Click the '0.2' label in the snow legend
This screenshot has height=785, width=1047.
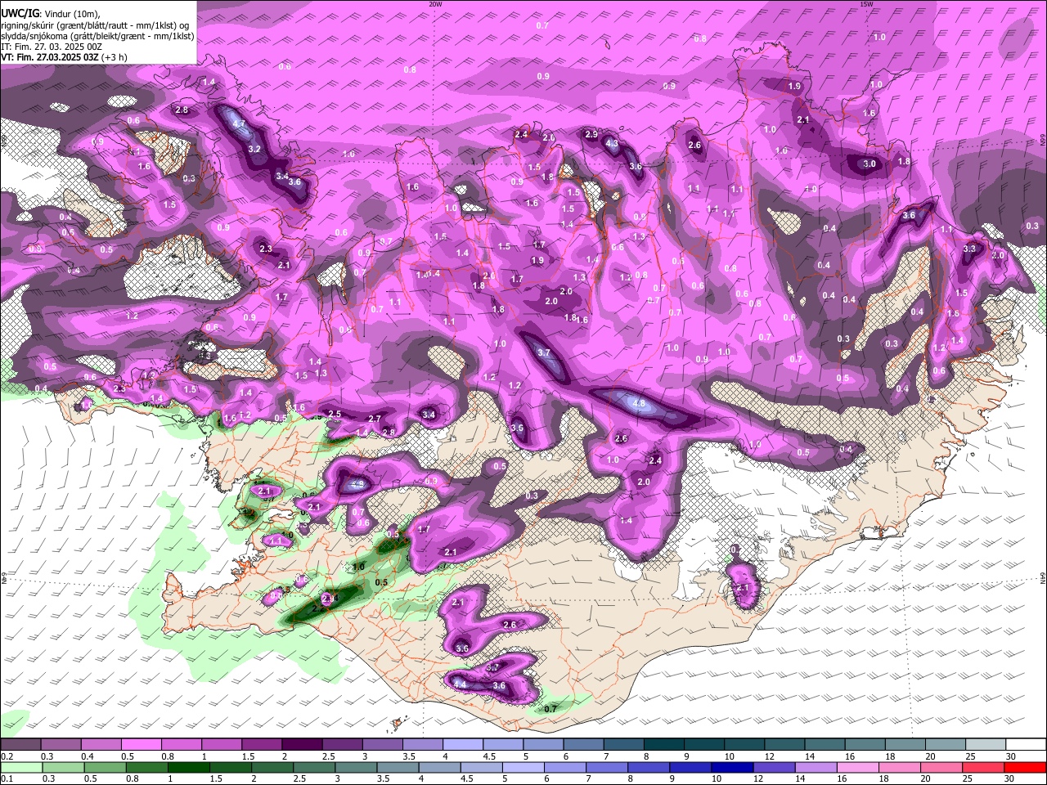pos(7,756)
